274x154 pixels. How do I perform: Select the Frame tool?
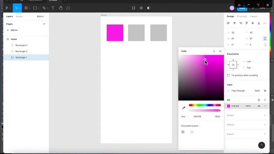(26, 8)
